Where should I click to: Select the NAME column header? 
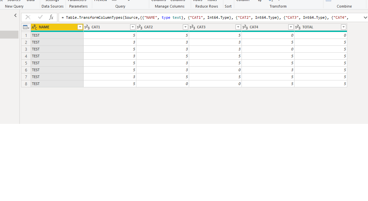click(x=57, y=27)
